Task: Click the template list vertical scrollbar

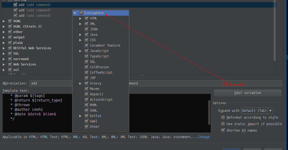Action: click(275, 30)
